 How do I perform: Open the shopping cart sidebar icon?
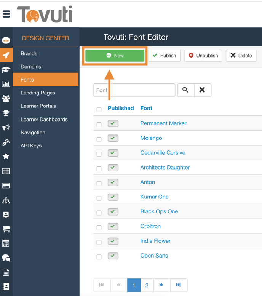pyautogui.click(x=6, y=229)
